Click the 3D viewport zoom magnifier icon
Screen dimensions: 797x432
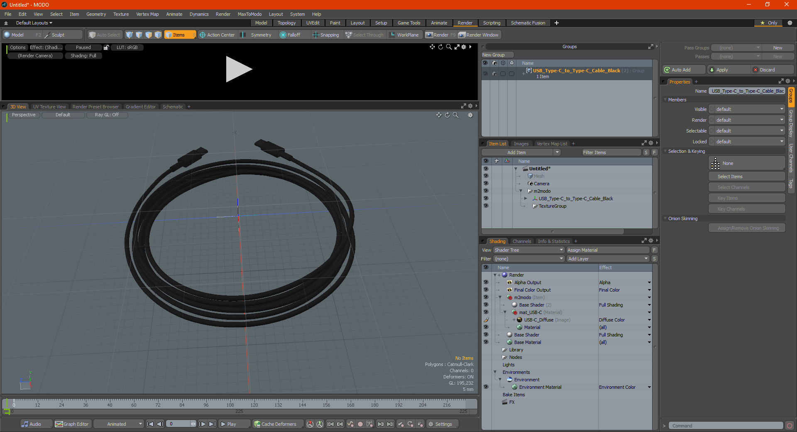(x=455, y=115)
